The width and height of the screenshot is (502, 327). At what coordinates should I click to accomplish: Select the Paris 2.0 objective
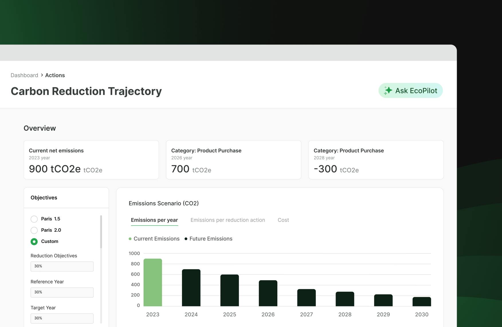(34, 230)
